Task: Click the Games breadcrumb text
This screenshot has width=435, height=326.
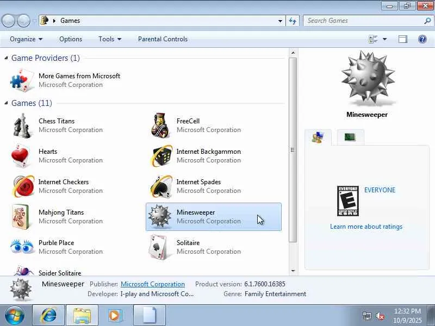Action: [70, 21]
